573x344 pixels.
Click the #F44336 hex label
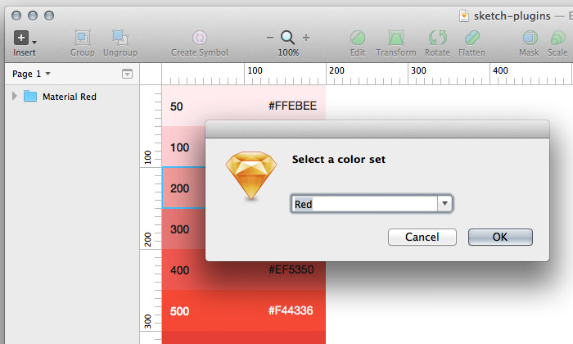click(291, 310)
